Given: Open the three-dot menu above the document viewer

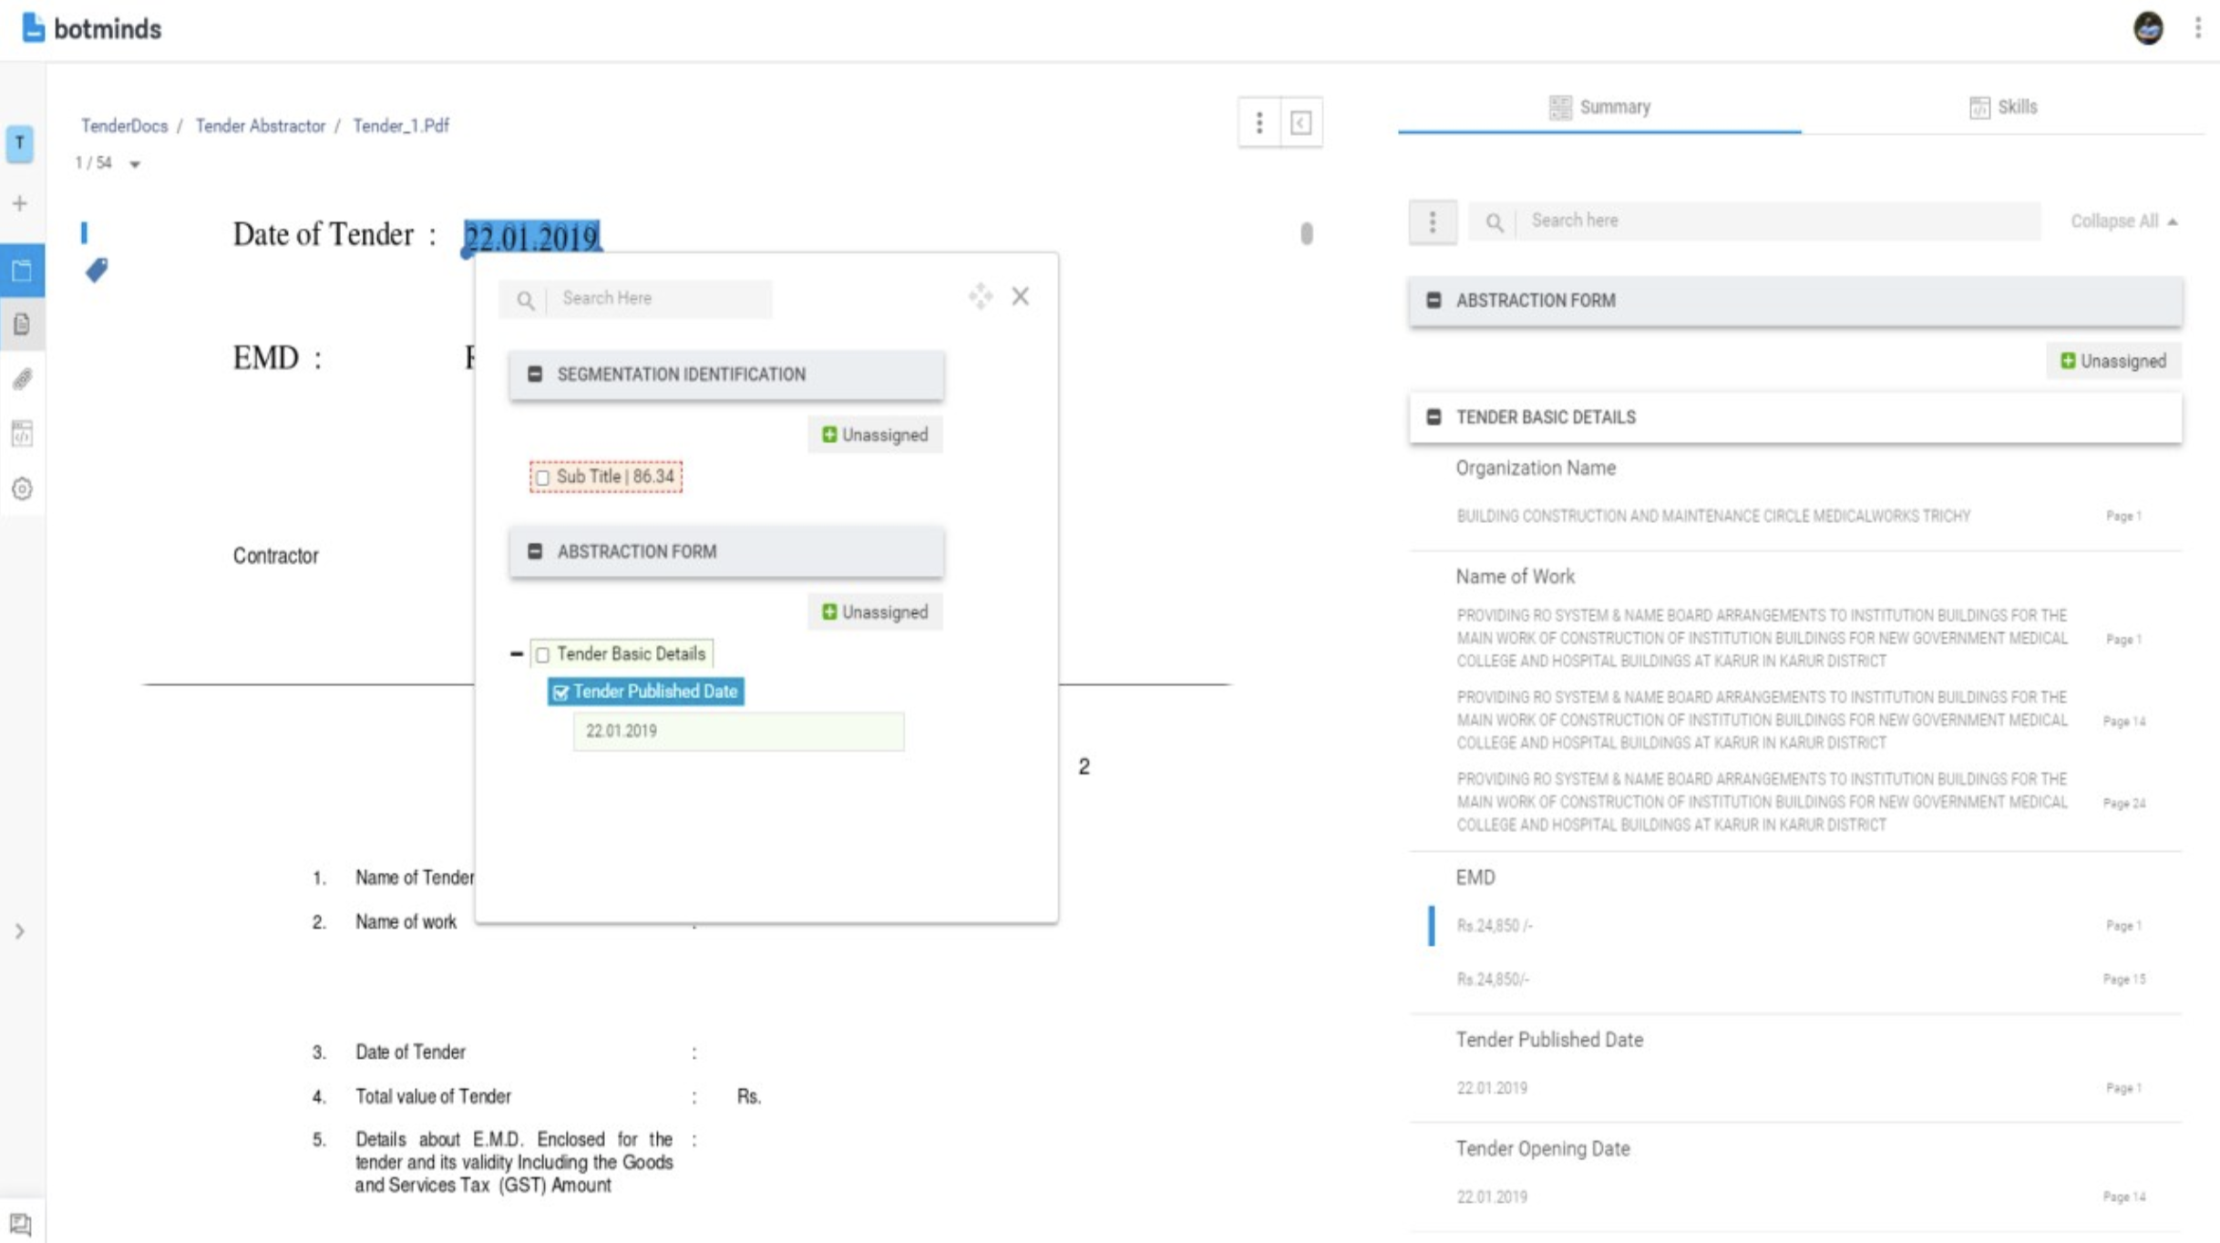Looking at the screenshot, I should click(x=1259, y=121).
